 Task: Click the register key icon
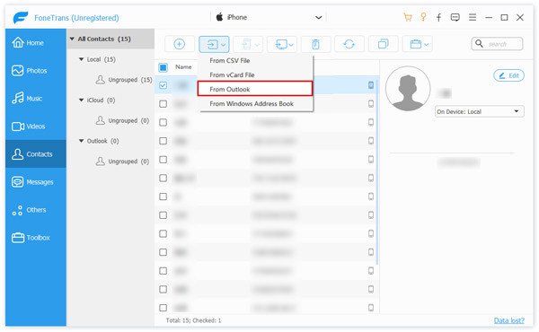(x=423, y=17)
